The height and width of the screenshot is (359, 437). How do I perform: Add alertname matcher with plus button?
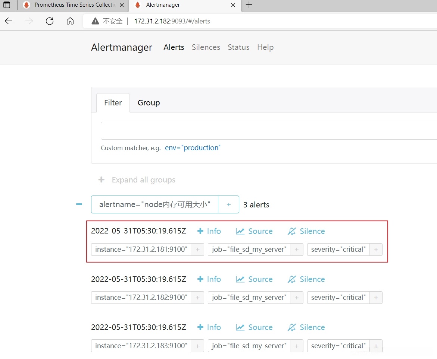point(228,204)
